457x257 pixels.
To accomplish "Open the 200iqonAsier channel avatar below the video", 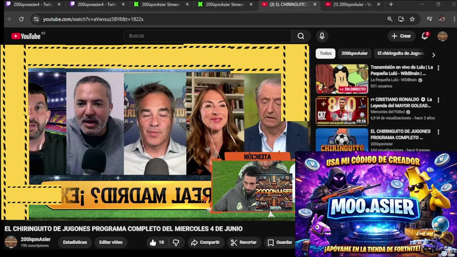I will [x=11, y=242].
